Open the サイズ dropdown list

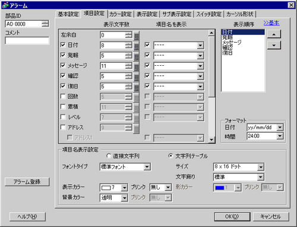pyautogui.click(x=261, y=167)
